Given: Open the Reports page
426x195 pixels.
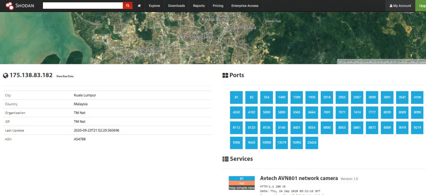Looking at the screenshot, I should click(199, 6).
